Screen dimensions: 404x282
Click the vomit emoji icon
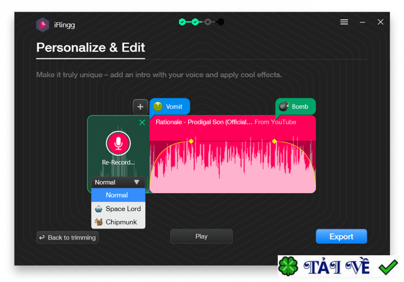[x=158, y=106]
